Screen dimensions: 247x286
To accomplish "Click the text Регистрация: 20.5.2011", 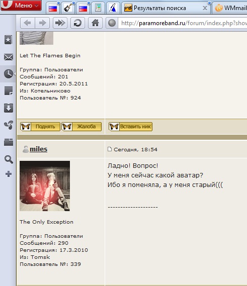I will pos(54,84).
